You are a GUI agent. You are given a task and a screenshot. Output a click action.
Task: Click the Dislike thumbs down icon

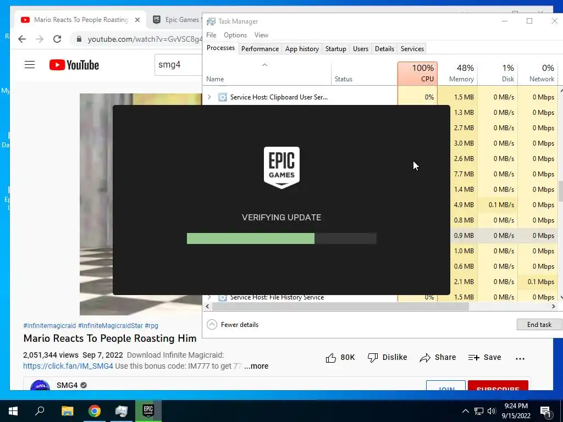tap(373, 357)
